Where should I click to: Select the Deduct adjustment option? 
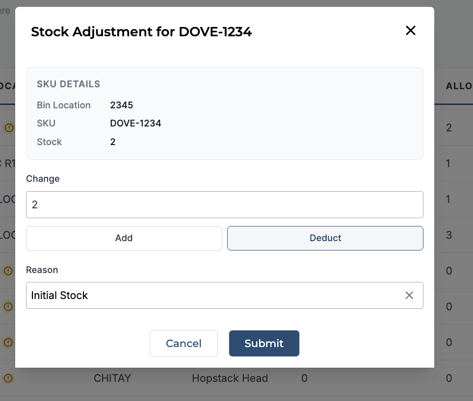tap(325, 238)
